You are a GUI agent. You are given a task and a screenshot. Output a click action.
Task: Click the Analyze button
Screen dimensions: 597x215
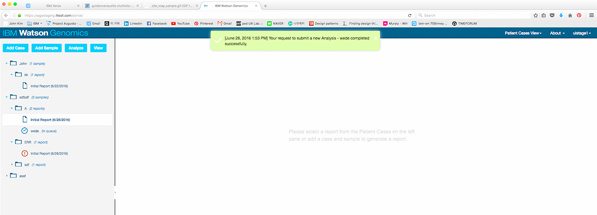click(x=76, y=48)
